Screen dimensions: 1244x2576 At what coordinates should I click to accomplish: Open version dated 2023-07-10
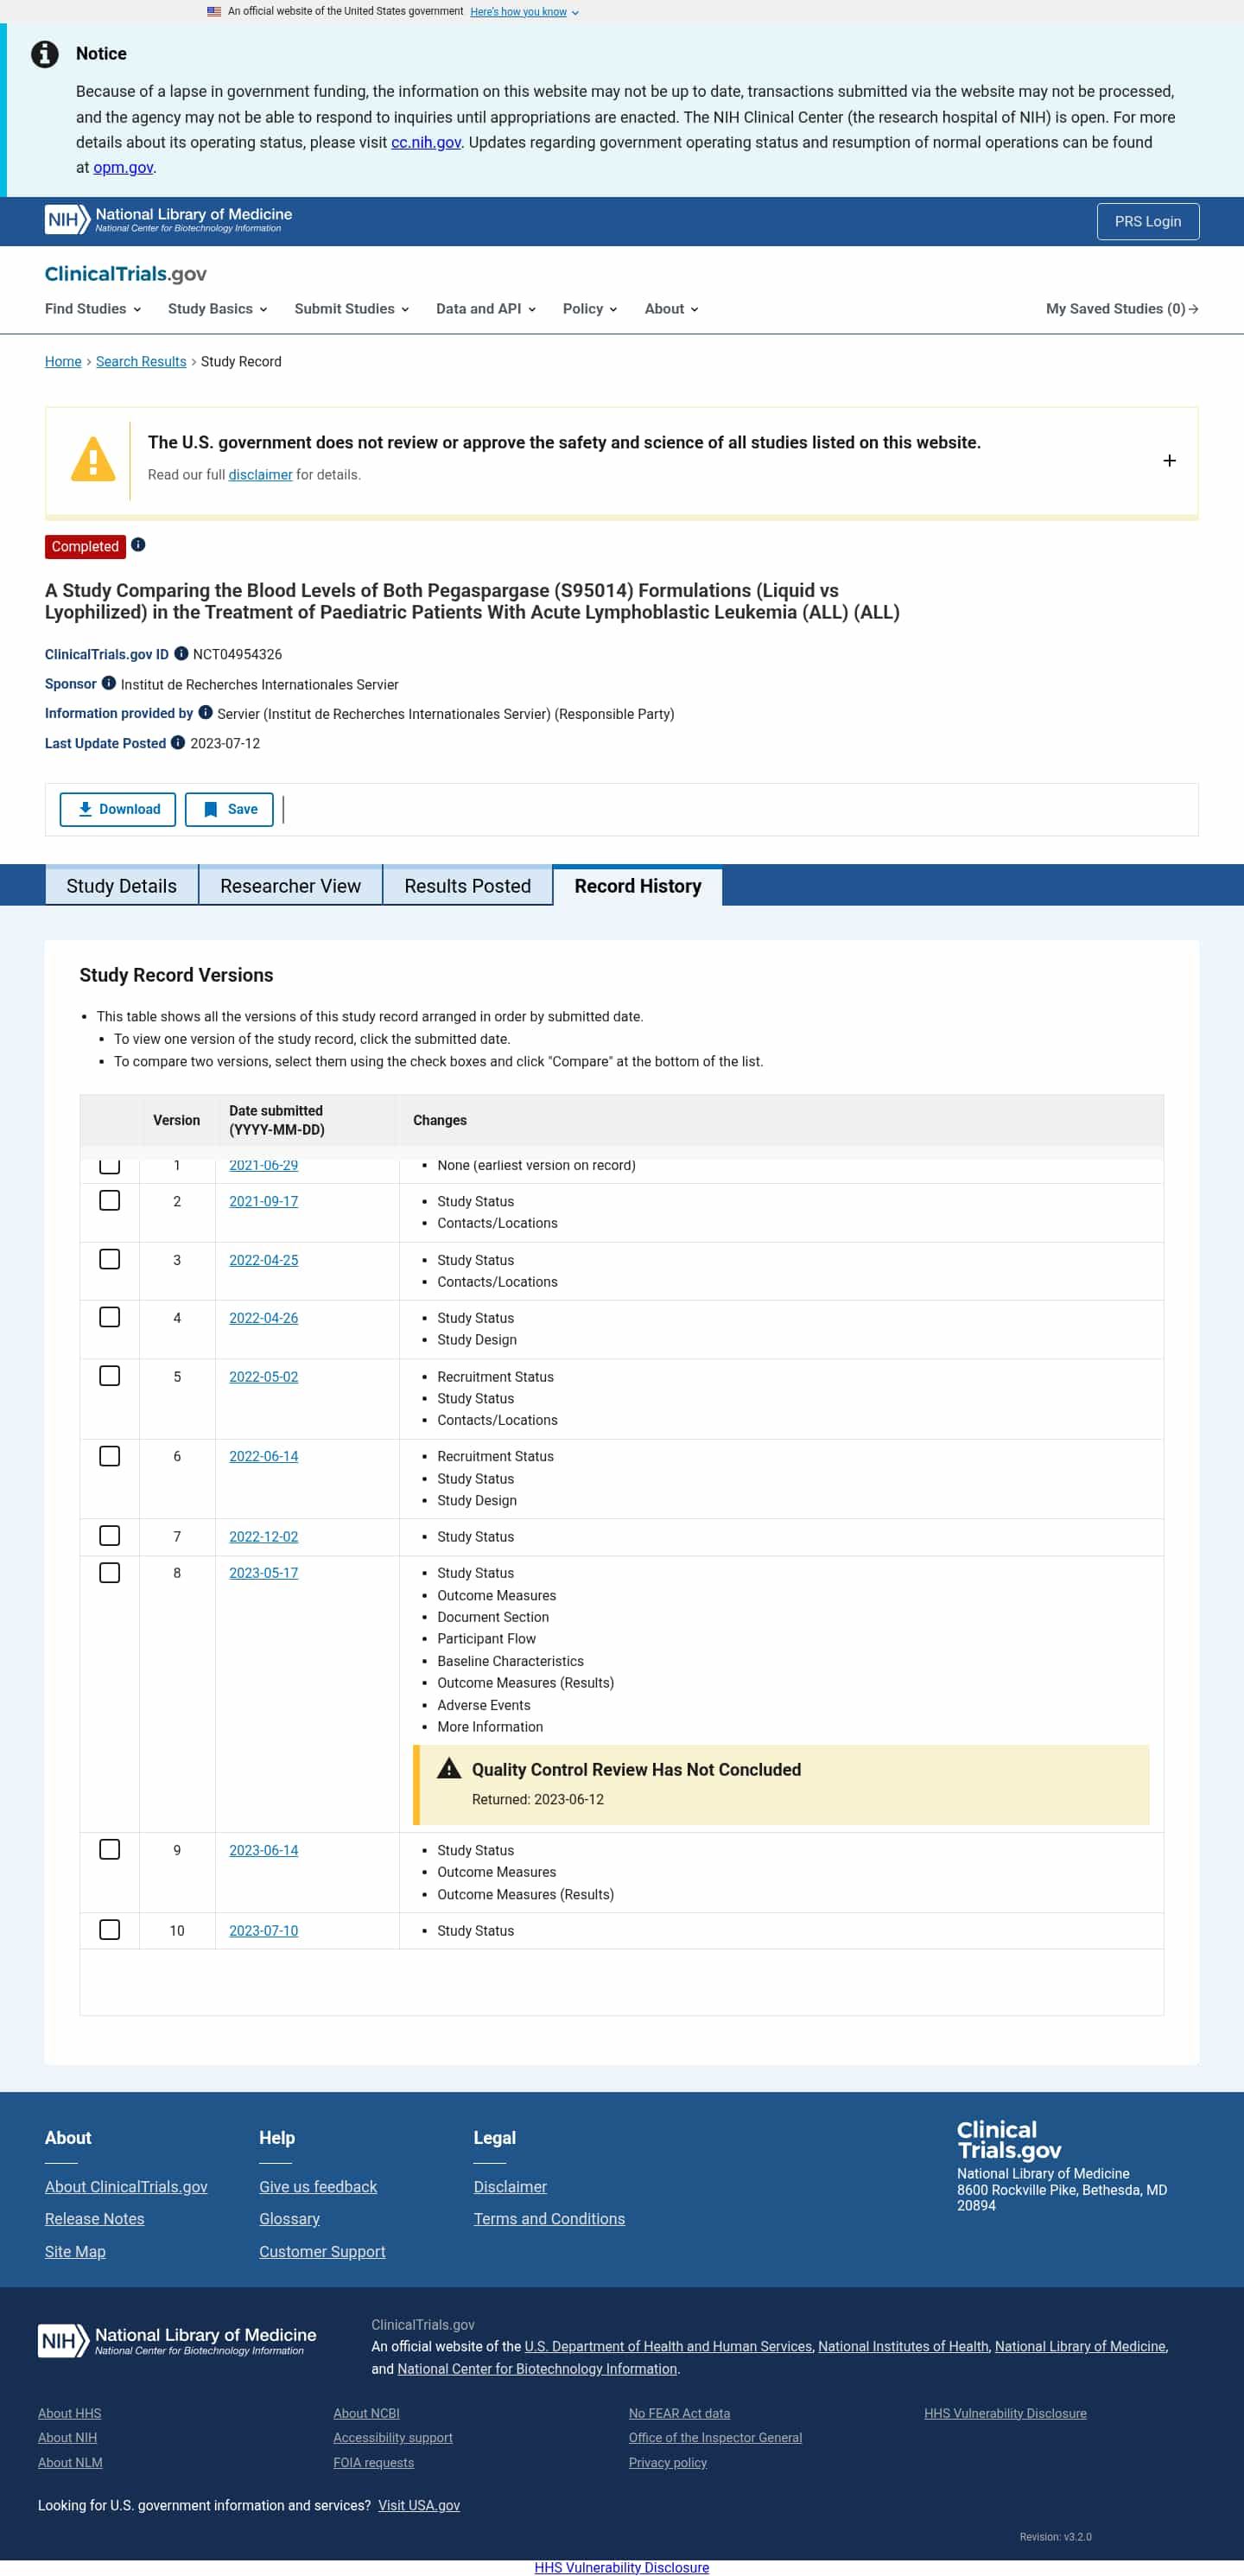coord(264,1932)
